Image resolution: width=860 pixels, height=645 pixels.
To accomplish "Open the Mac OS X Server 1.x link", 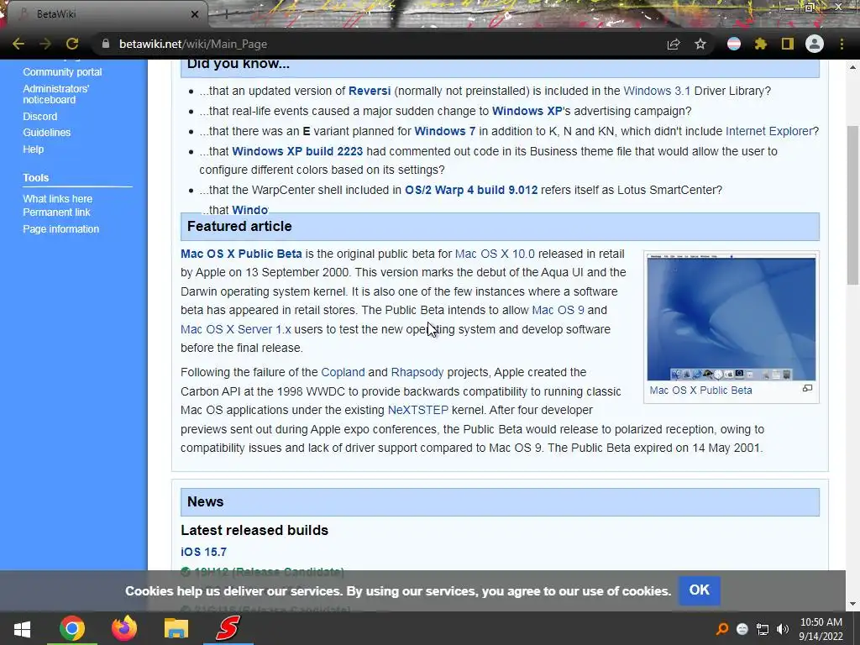I will 236,329.
